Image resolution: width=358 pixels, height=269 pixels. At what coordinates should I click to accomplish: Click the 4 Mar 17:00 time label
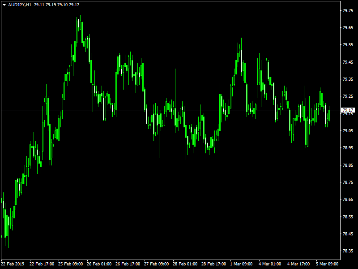298,264
